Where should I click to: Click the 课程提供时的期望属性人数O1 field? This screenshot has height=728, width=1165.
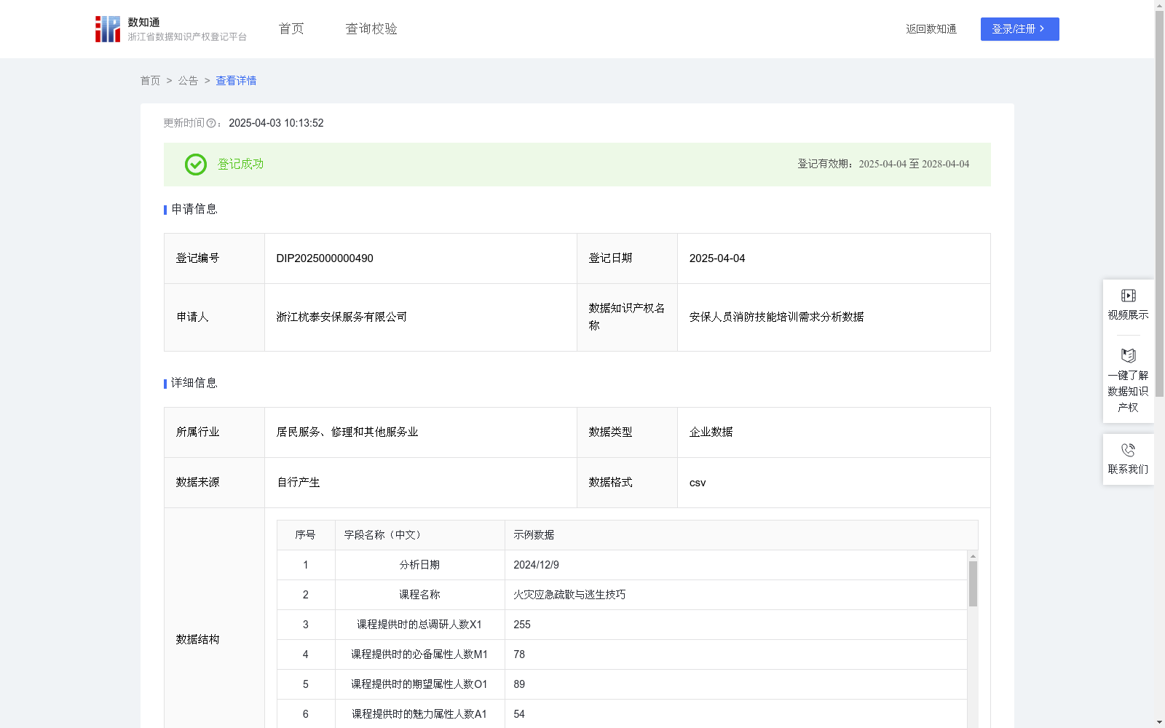coord(419,684)
